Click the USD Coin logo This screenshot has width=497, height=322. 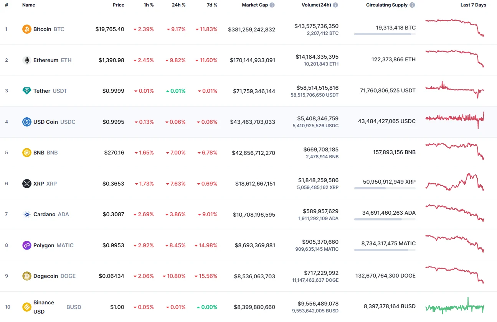click(26, 122)
